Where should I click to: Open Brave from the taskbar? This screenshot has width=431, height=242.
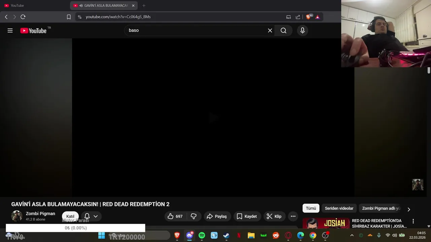pyautogui.click(x=177, y=236)
